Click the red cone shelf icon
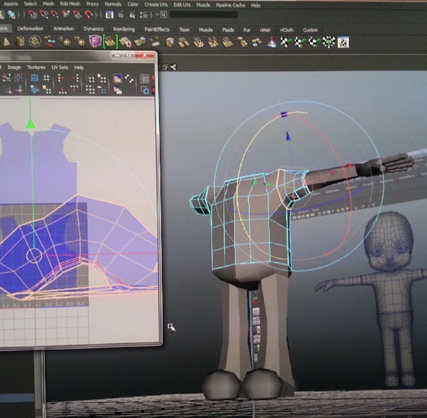 point(271,43)
